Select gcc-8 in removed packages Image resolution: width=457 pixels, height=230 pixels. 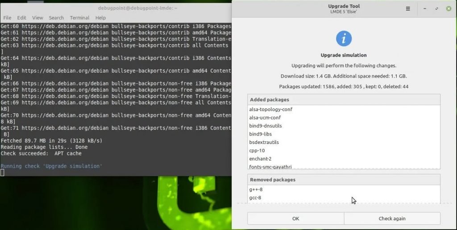point(344,198)
